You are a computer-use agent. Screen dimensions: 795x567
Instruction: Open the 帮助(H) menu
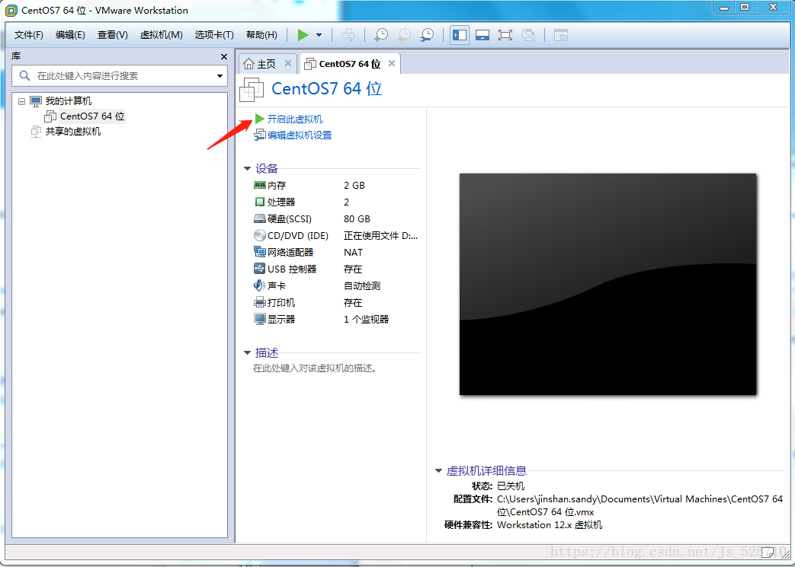[261, 35]
